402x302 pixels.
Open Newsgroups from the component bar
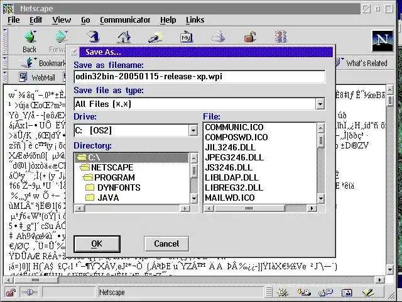pyautogui.click(x=325, y=292)
